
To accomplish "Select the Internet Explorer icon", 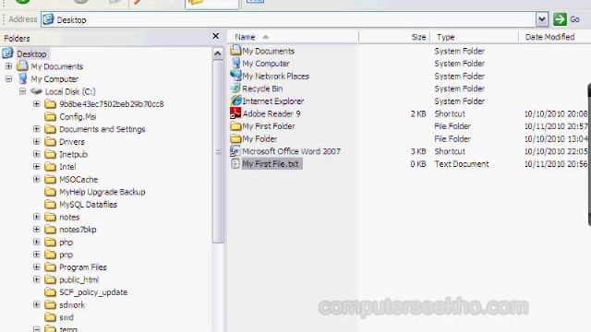I will click(x=235, y=101).
